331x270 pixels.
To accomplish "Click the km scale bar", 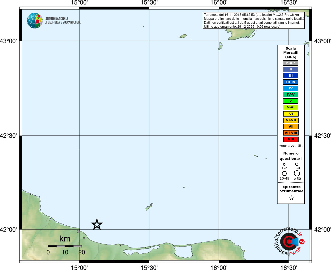I will (65, 246).
